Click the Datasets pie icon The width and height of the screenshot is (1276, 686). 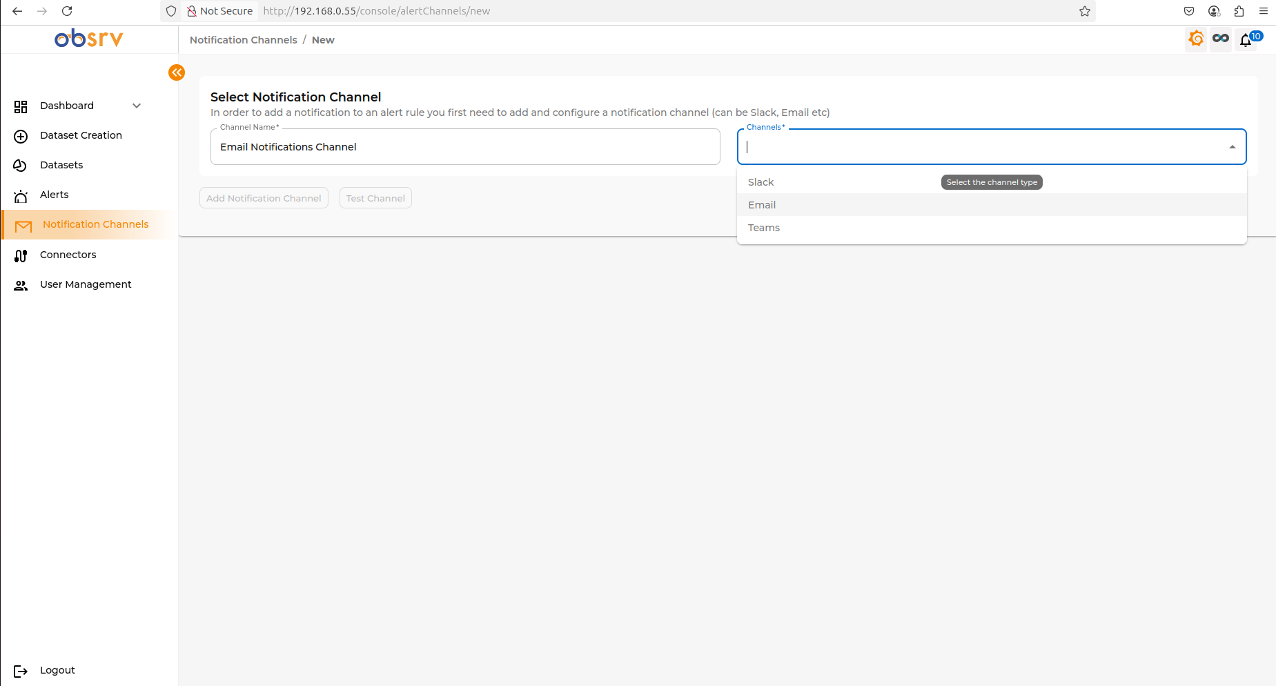[21, 166]
